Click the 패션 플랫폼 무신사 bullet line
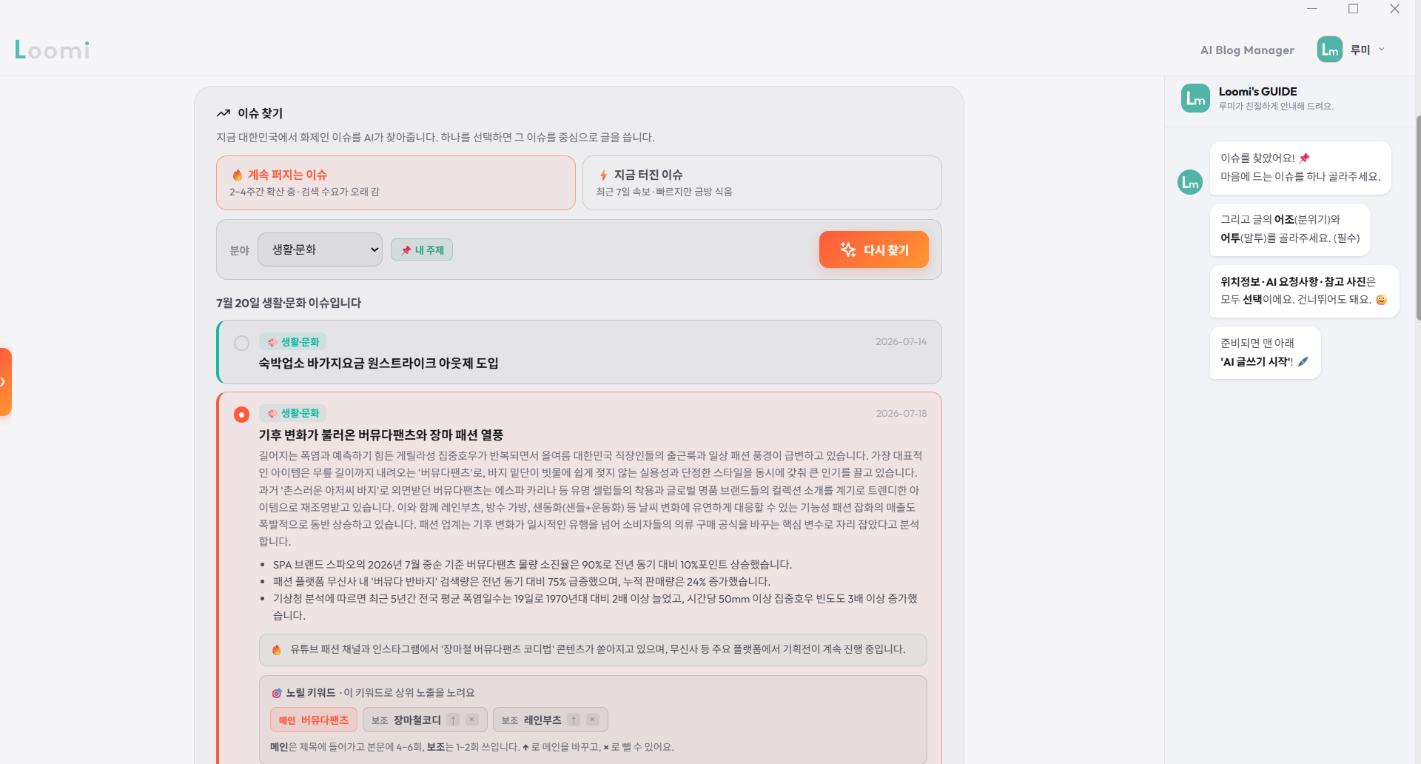This screenshot has height=764, width=1421. (x=522, y=581)
